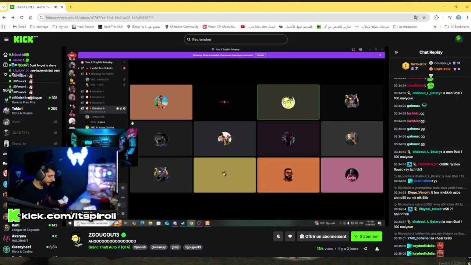Viewport: 471px width, 265px height.
Task: Bookmark this page with the star icon
Action: coord(424,17)
